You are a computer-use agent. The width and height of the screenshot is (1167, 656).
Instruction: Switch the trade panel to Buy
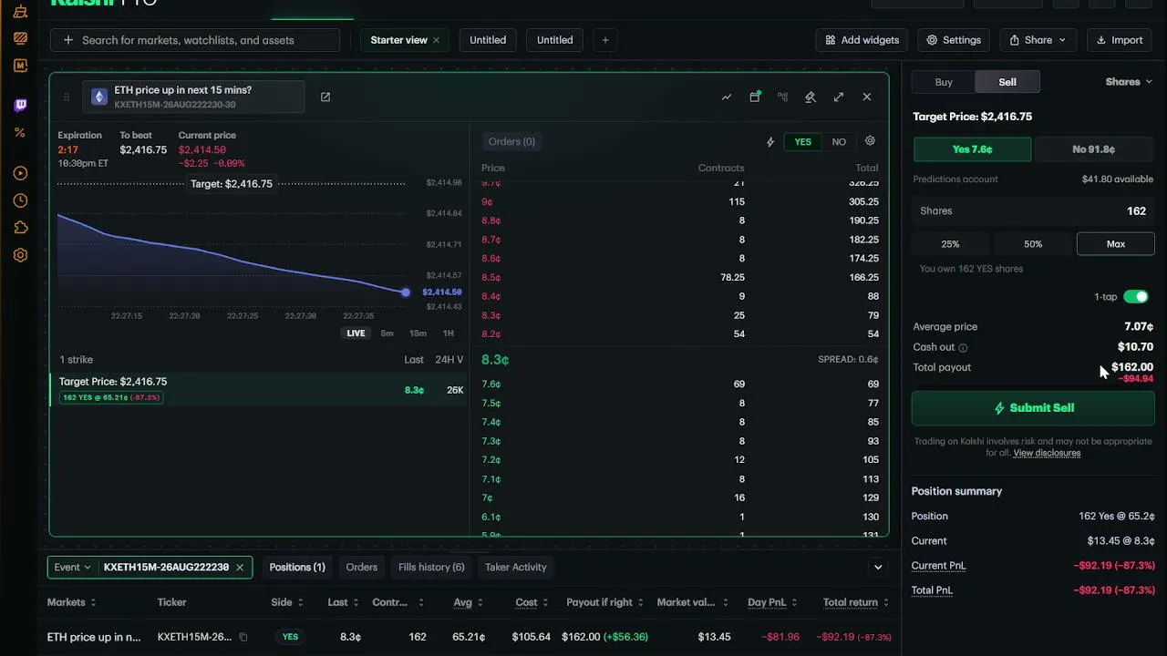[x=944, y=82]
